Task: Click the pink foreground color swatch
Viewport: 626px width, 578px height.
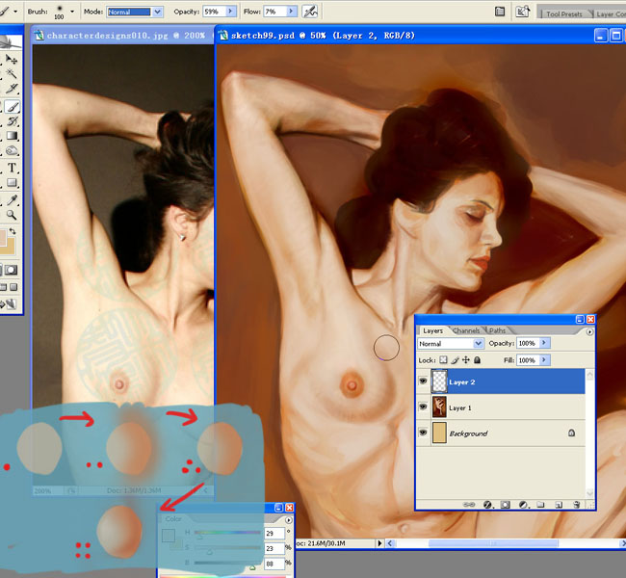Action: pos(2,238)
